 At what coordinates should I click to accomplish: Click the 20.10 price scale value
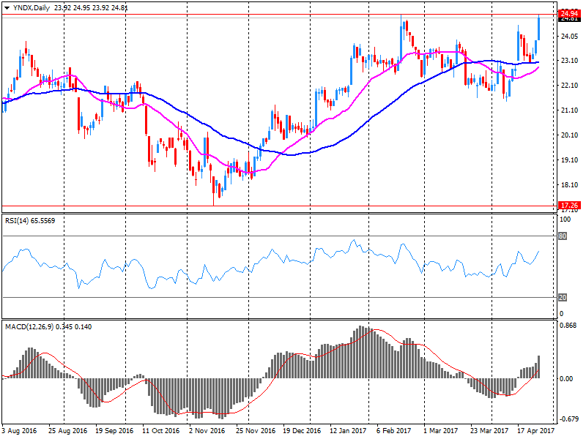tap(570, 135)
